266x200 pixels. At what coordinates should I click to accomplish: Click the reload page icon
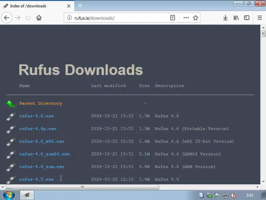(28, 18)
